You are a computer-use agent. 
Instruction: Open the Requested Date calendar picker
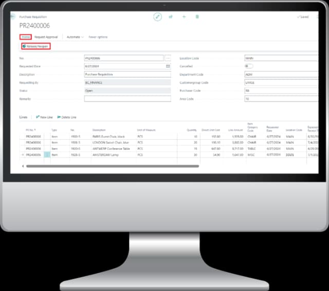pyautogui.click(x=168, y=66)
